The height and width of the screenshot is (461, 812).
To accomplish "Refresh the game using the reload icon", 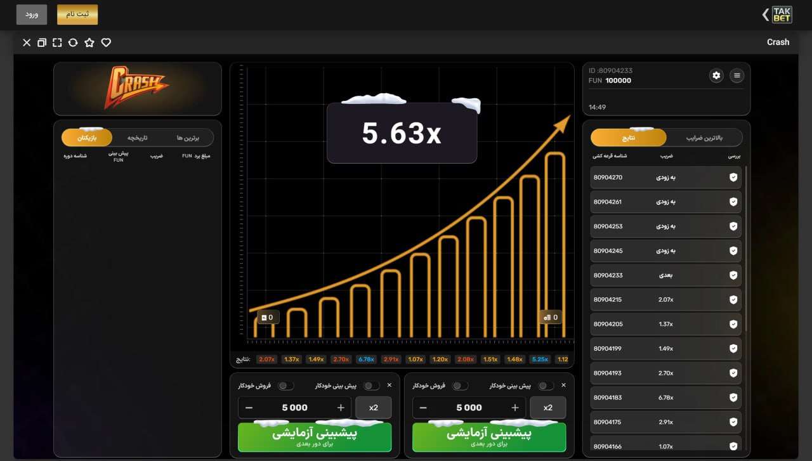I will [73, 42].
